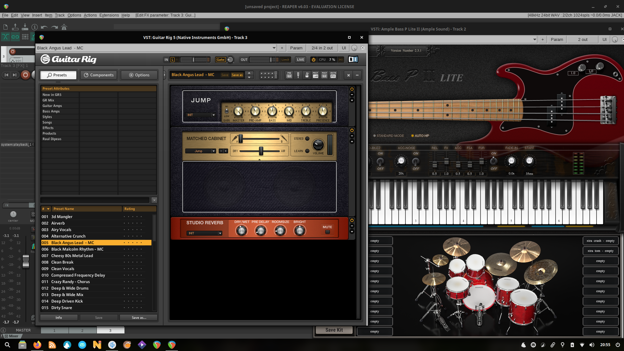Open the metronome tool
Viewport: 624px width, 351px height.
[307, 75]
